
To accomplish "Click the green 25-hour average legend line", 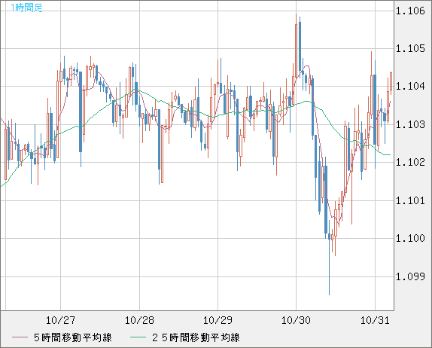I will click(x=138, y=337).
